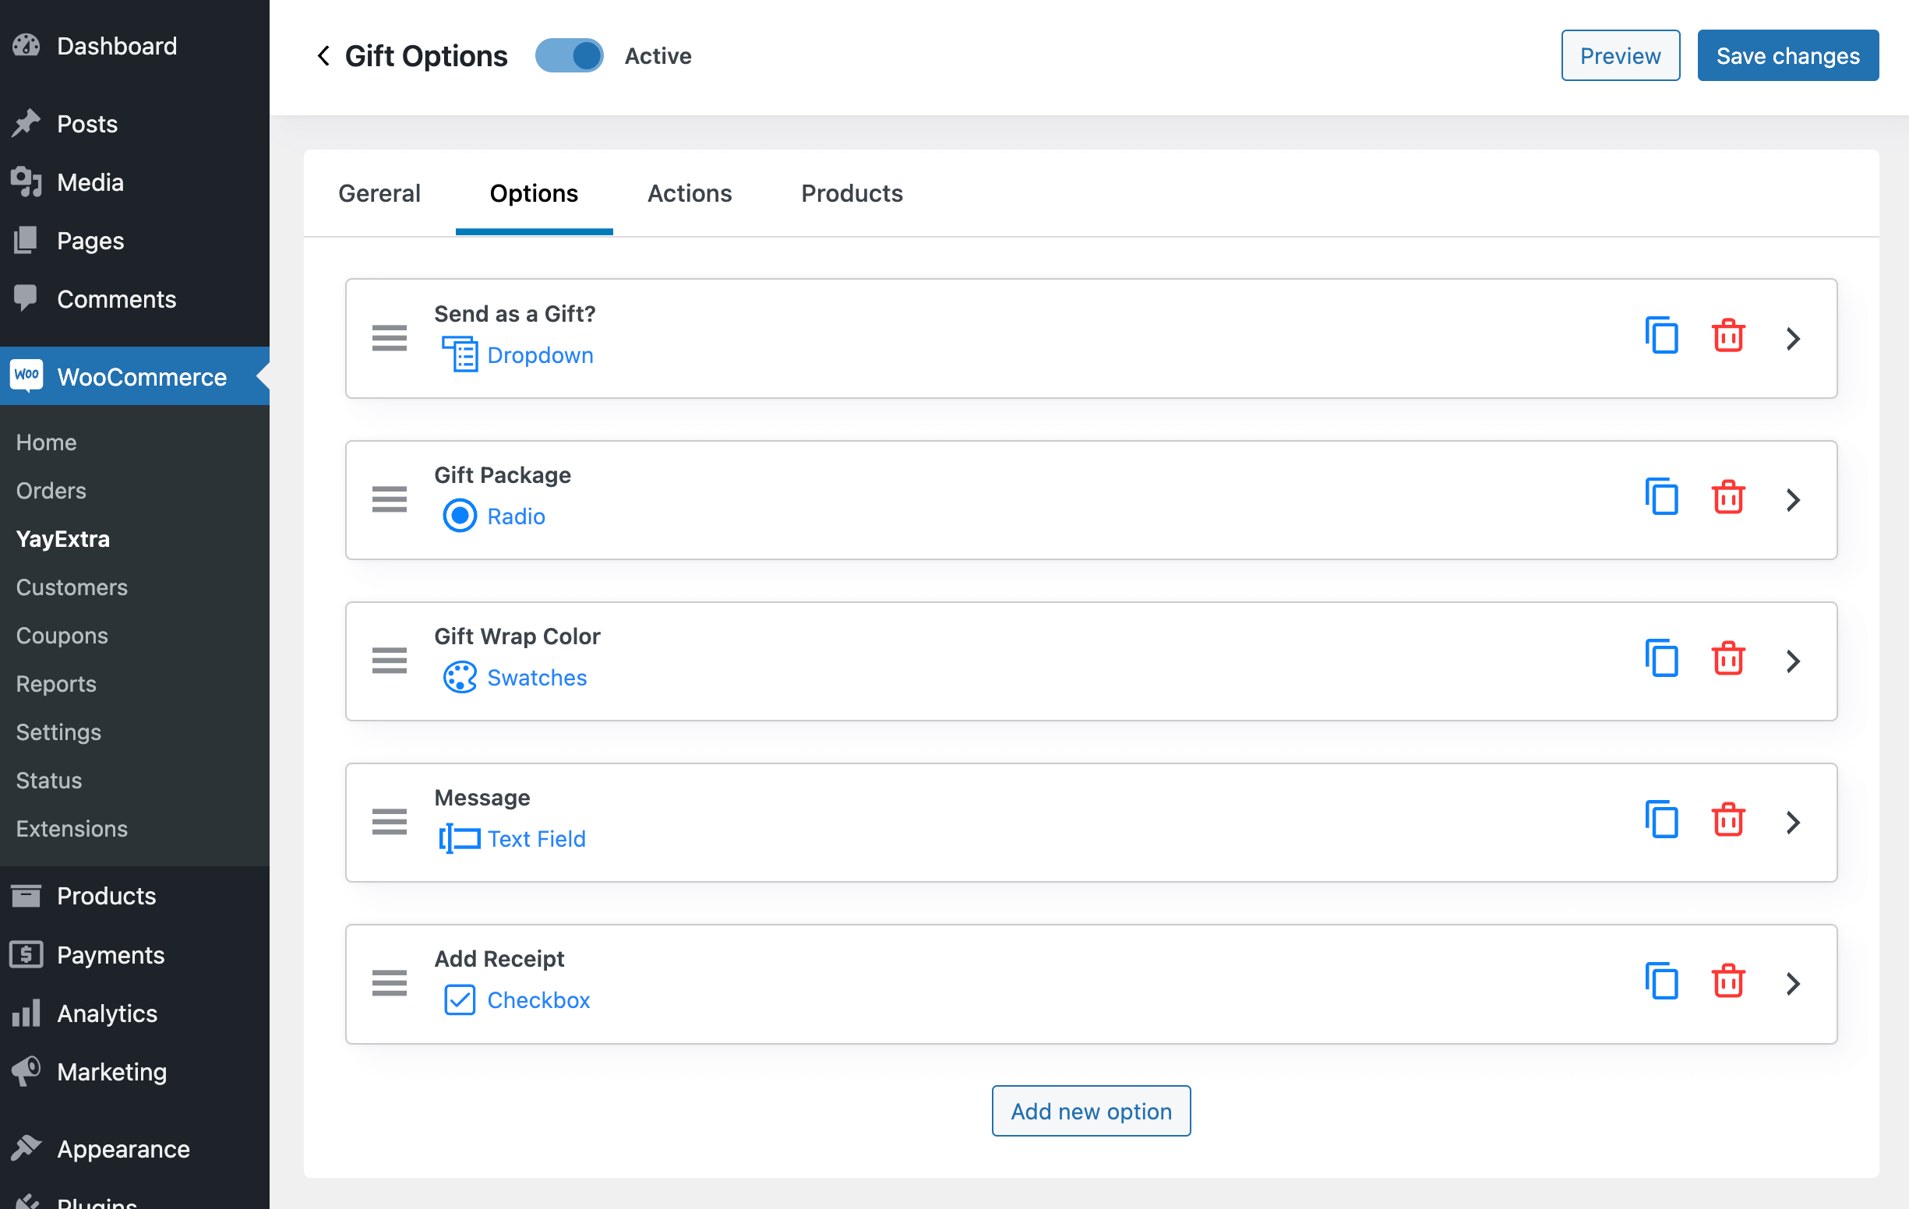Open Pages in the sidebar

pos(135,241)
